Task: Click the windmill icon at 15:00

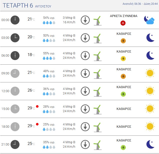Action: (97, 110)
